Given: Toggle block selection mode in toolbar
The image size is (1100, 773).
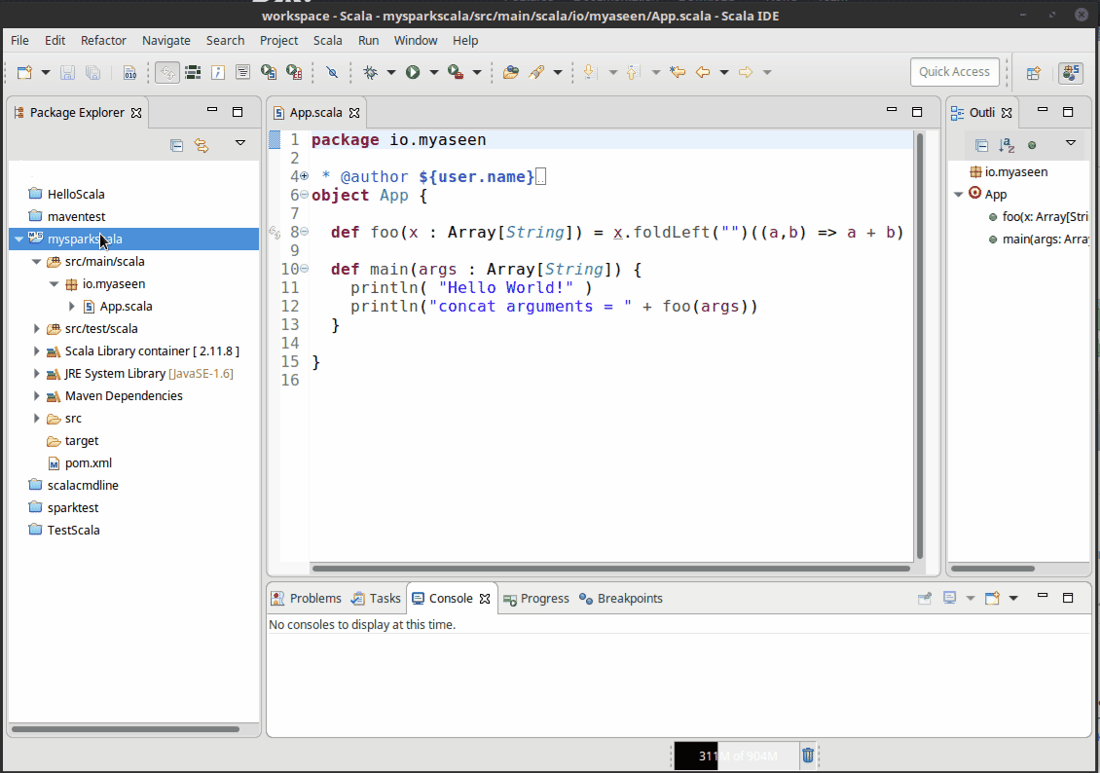Looking at the screenshot, I should (193, 72).
